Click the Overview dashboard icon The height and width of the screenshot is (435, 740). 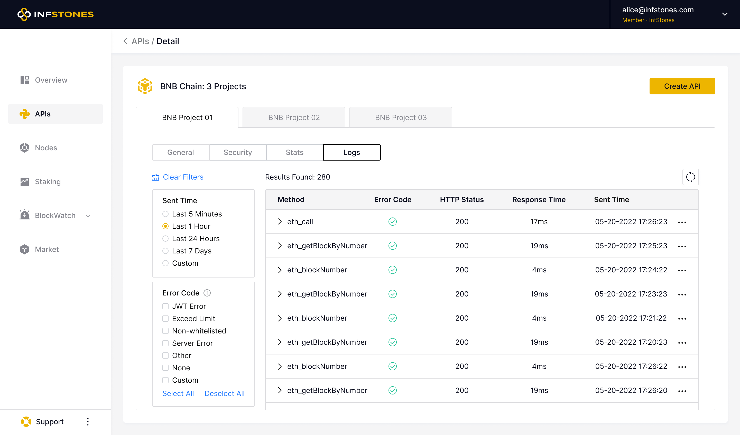tap(24, 80)
